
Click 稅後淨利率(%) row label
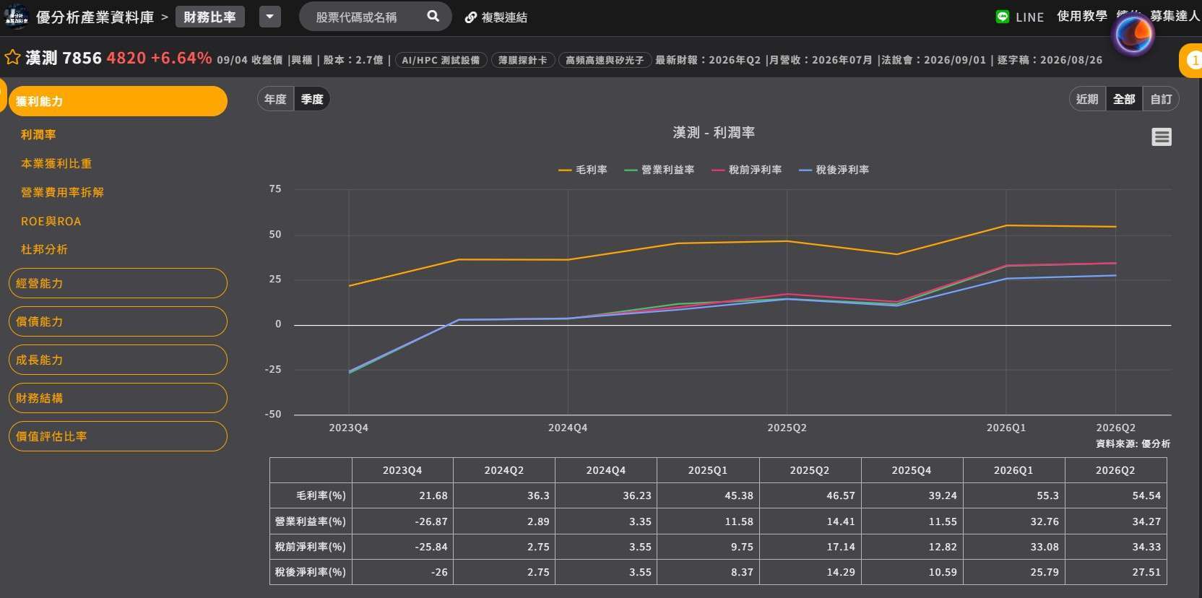(x=311, y=572)
